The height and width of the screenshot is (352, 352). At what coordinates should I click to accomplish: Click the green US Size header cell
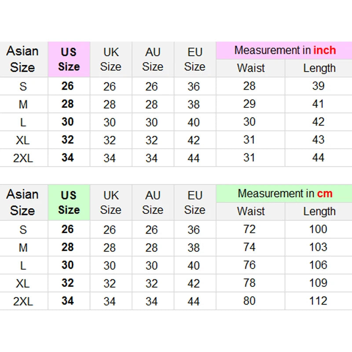click(69, 202)
